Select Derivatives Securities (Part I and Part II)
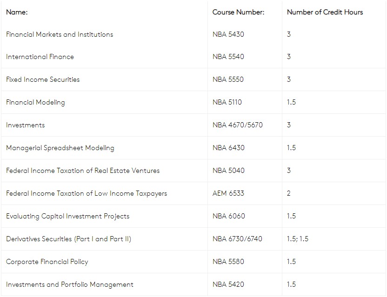The height and width of the screenshot is (297, 387). (x=68, y=239)
